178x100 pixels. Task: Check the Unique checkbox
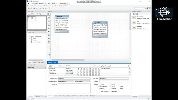coord(118,86)
